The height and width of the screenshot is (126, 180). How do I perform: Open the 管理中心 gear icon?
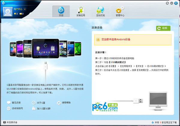(120, 11)
